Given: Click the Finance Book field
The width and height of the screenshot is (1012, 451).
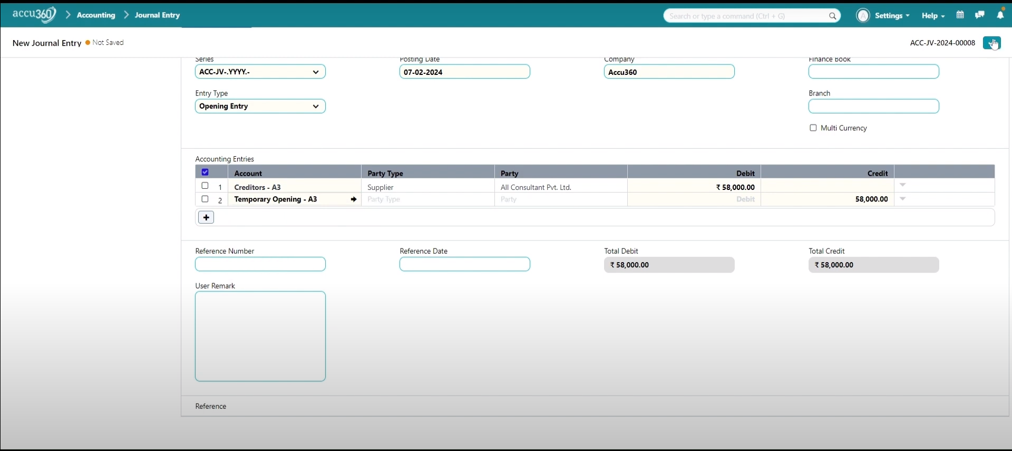Looking at the screenshot, I should tap(874, 72).
